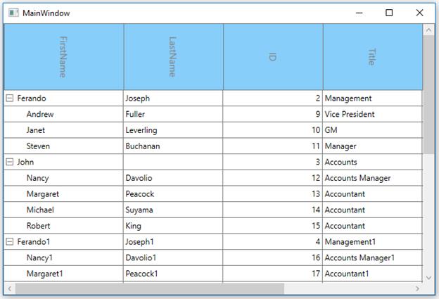Select the Davolio1 cell

pyautogui.click(x=173, y=257)
